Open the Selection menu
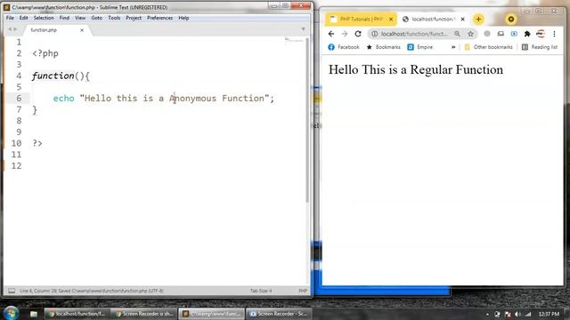Image resolution: width=570 pixels, height=320 pixels. 44,18
